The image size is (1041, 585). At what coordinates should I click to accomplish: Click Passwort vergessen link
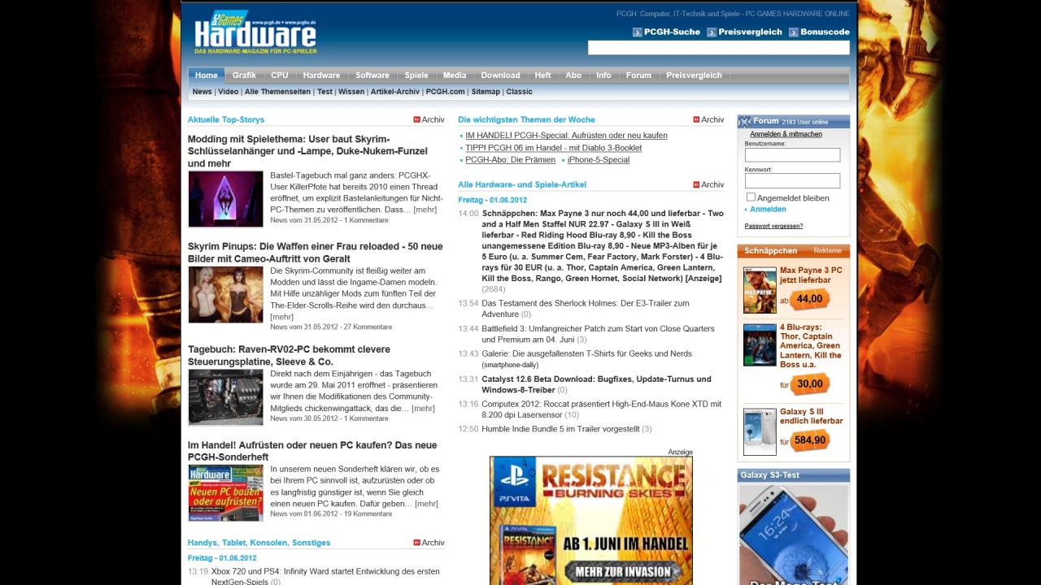pos(773,226)
